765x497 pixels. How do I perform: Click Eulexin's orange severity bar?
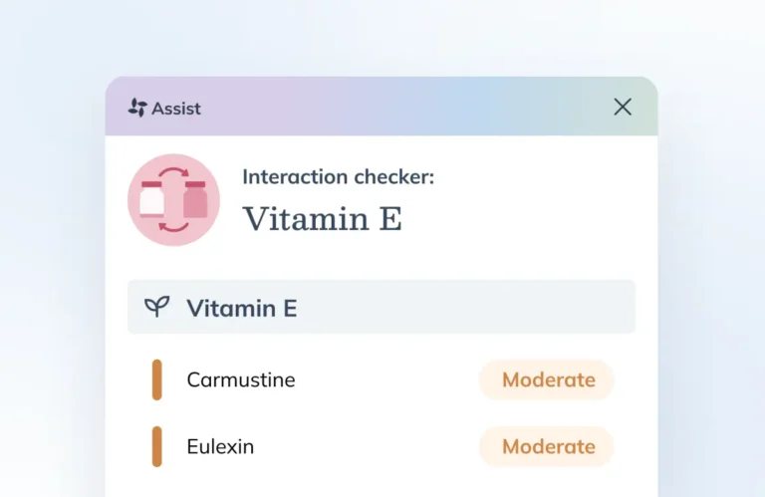(x=156, y=446)
